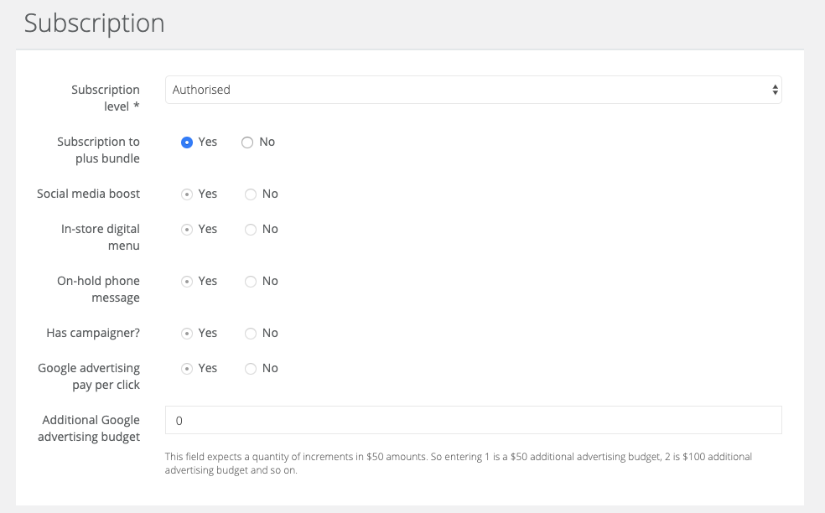This screenshot has height=513, width=825.
Task: Click the Social media boost label
Action: pos(88,194)
